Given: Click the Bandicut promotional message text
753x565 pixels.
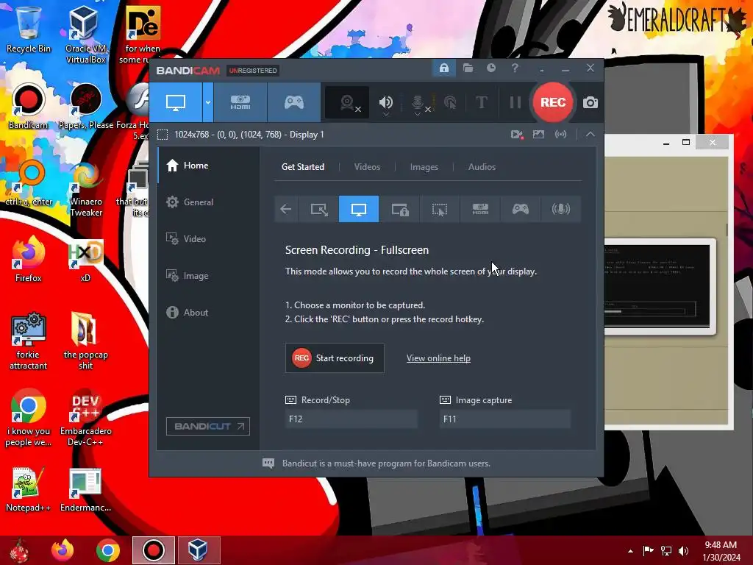Looking at the screenshot, I should [386, 463].
